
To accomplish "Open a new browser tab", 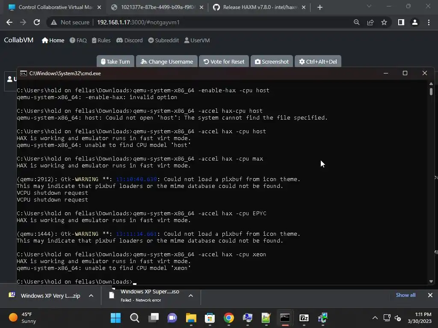I will pos(320,7).
